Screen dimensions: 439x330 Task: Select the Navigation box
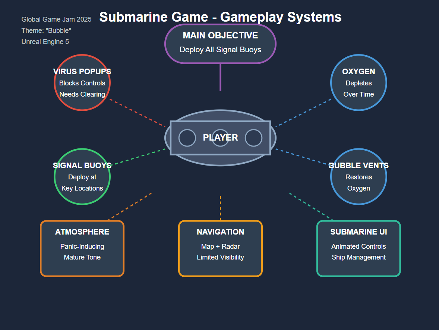220,248
